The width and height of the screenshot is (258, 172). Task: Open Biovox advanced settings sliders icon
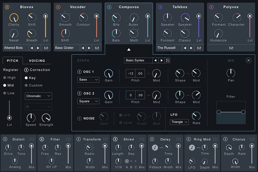(46, 48)
